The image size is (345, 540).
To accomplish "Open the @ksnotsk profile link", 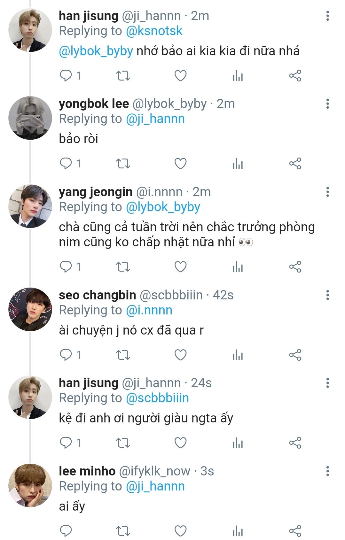I will tap(154, 31).
